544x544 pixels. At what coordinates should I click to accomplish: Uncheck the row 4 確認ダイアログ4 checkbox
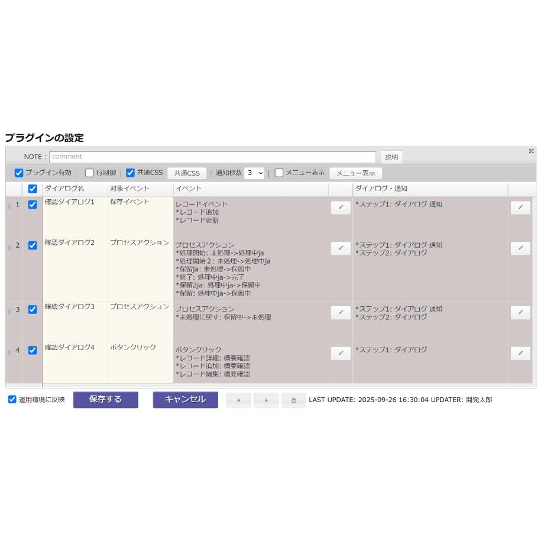33,351
